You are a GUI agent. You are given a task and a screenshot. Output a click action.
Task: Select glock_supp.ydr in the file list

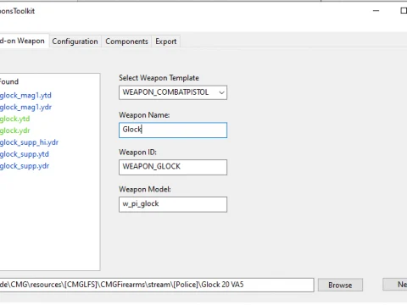(x=25, y=166)
